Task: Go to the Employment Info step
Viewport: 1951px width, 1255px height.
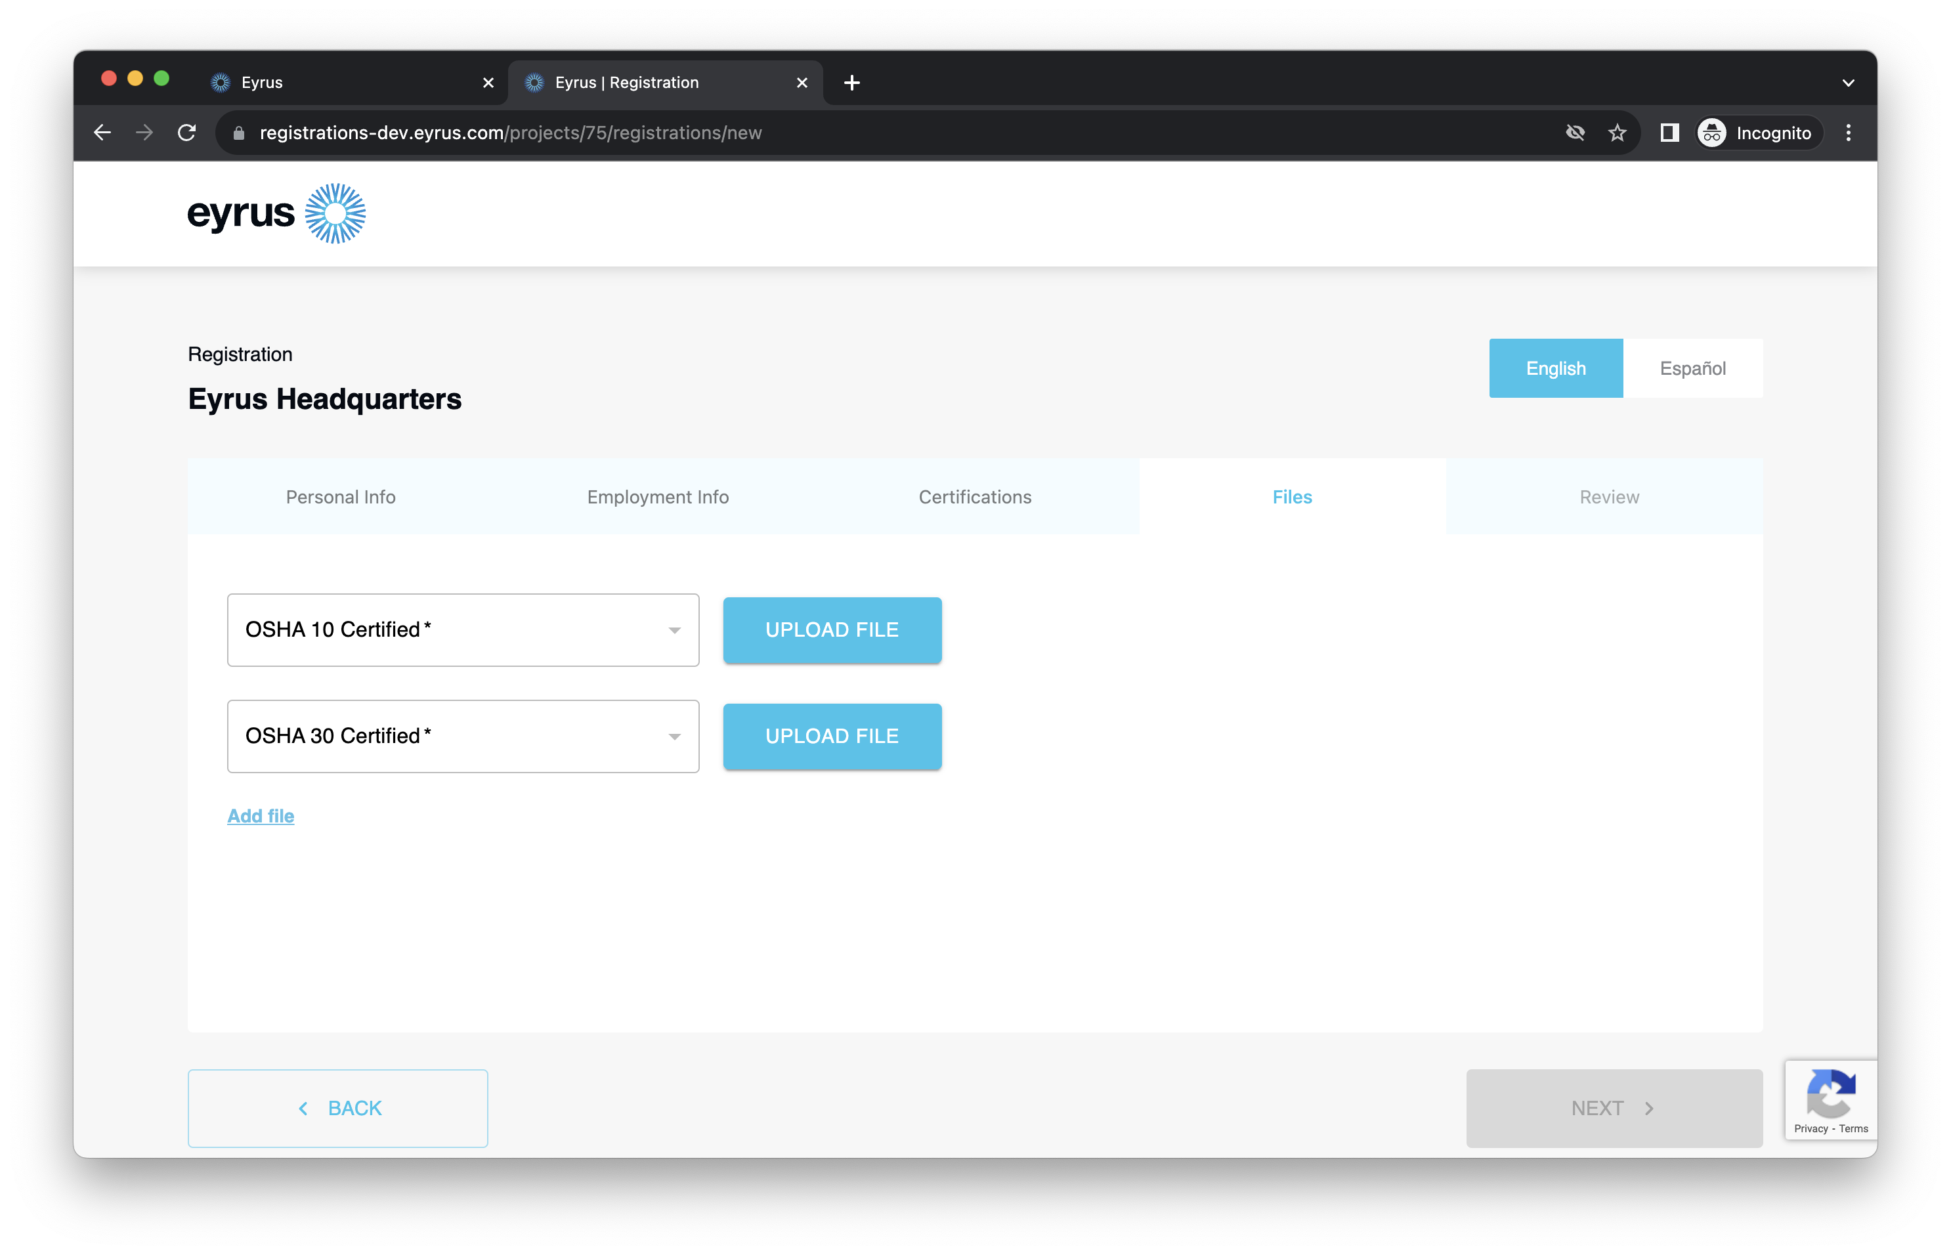Action: click(x=658, y=496)
